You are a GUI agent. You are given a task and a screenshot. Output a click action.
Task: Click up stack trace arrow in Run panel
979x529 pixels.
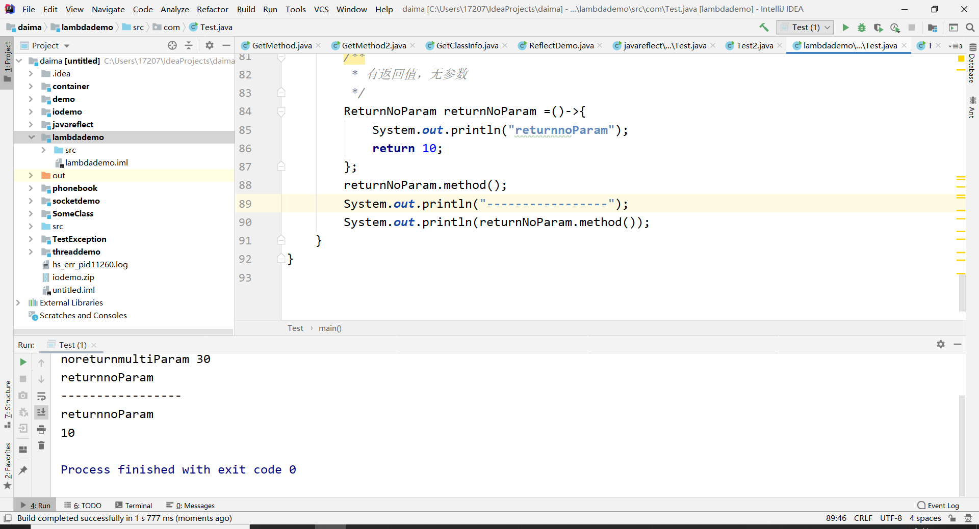pos(41,363)
